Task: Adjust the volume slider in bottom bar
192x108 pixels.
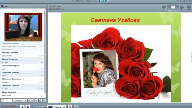Action: click(40, 106)
